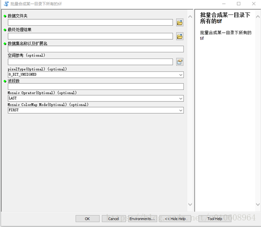This screenshot has height=227, width=261.
Task: Focus the 最终处理结果 input field
Action: [x=90, y=37]
